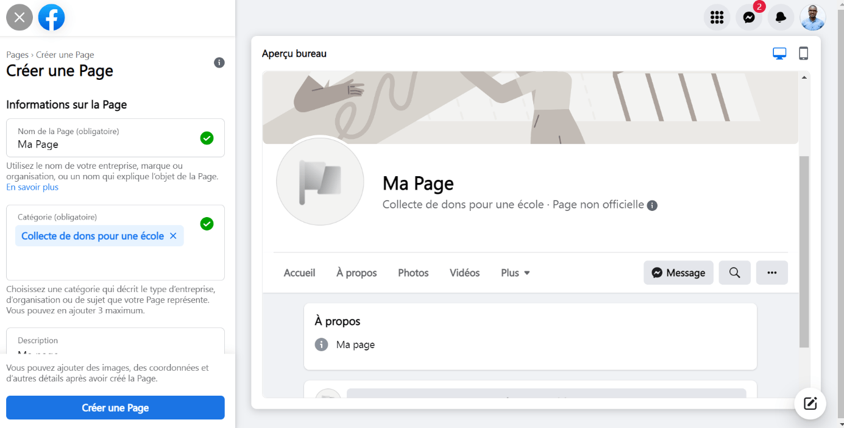This screenshot has height=428, width=844.
Task: Open the En savoir plus link
Action: coord(32,187)
